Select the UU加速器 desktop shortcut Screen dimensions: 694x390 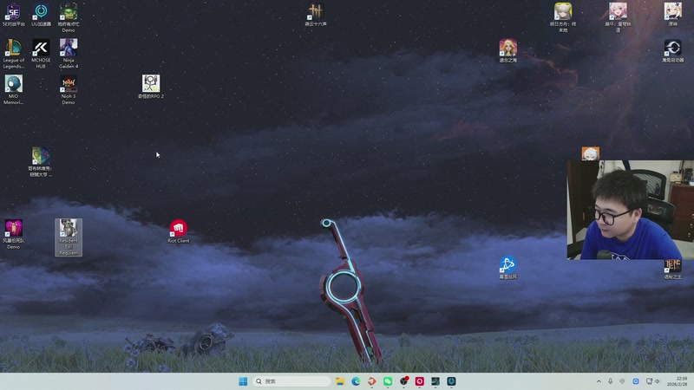click(x=41, y=15)
